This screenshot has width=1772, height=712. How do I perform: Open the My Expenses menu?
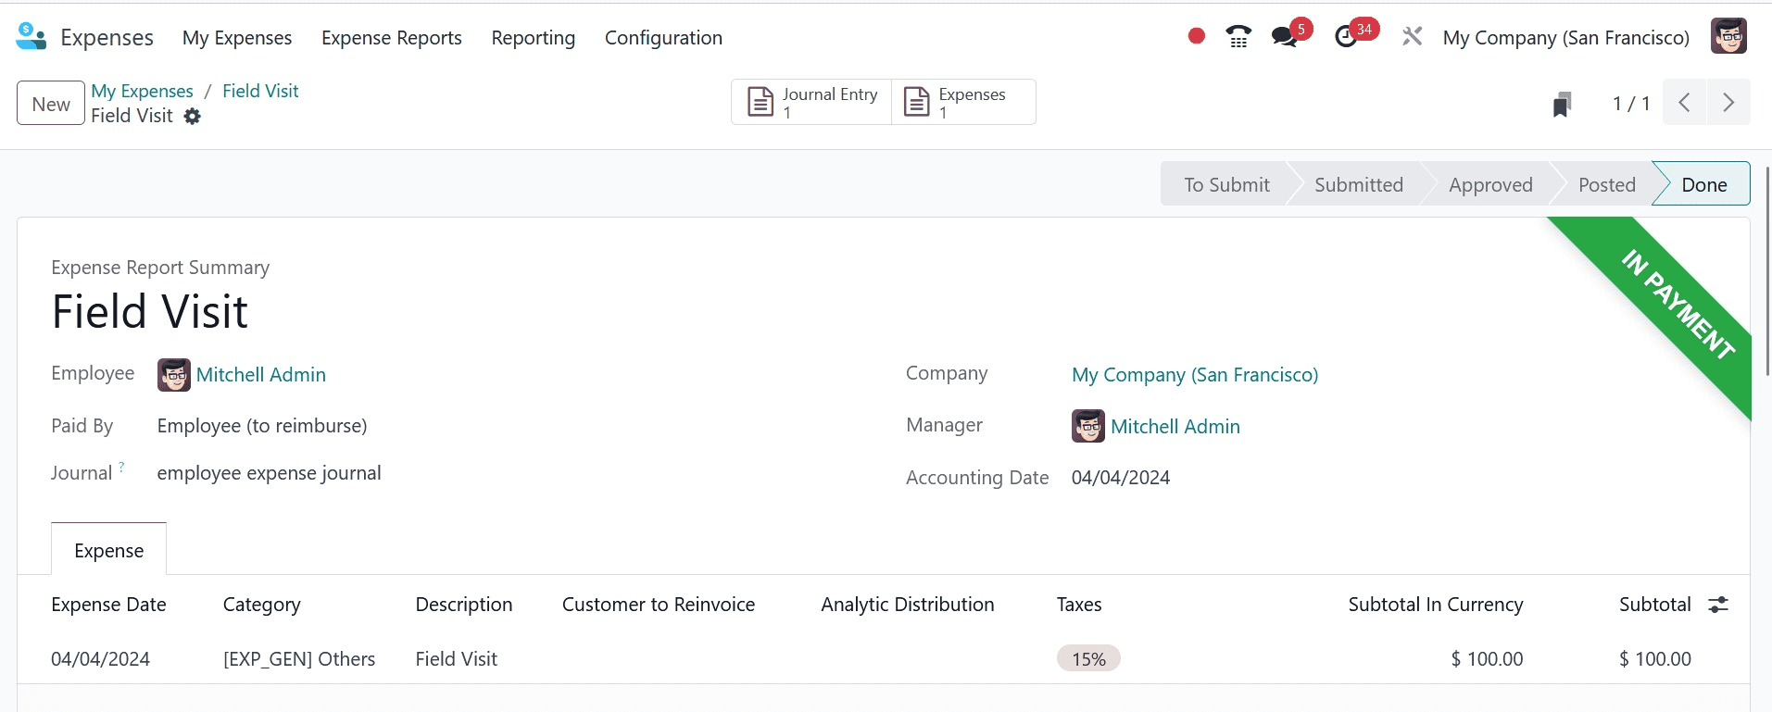237,38
